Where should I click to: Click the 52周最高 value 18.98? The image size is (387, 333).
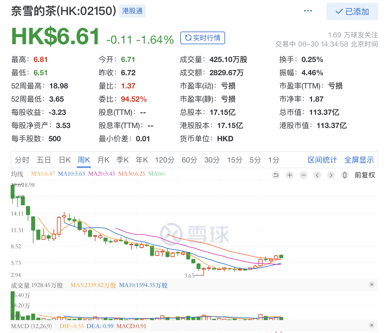click(x=59, y=86)
